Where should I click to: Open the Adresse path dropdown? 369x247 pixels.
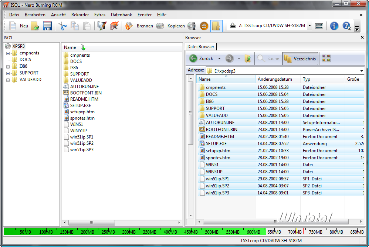coord(362,71)
